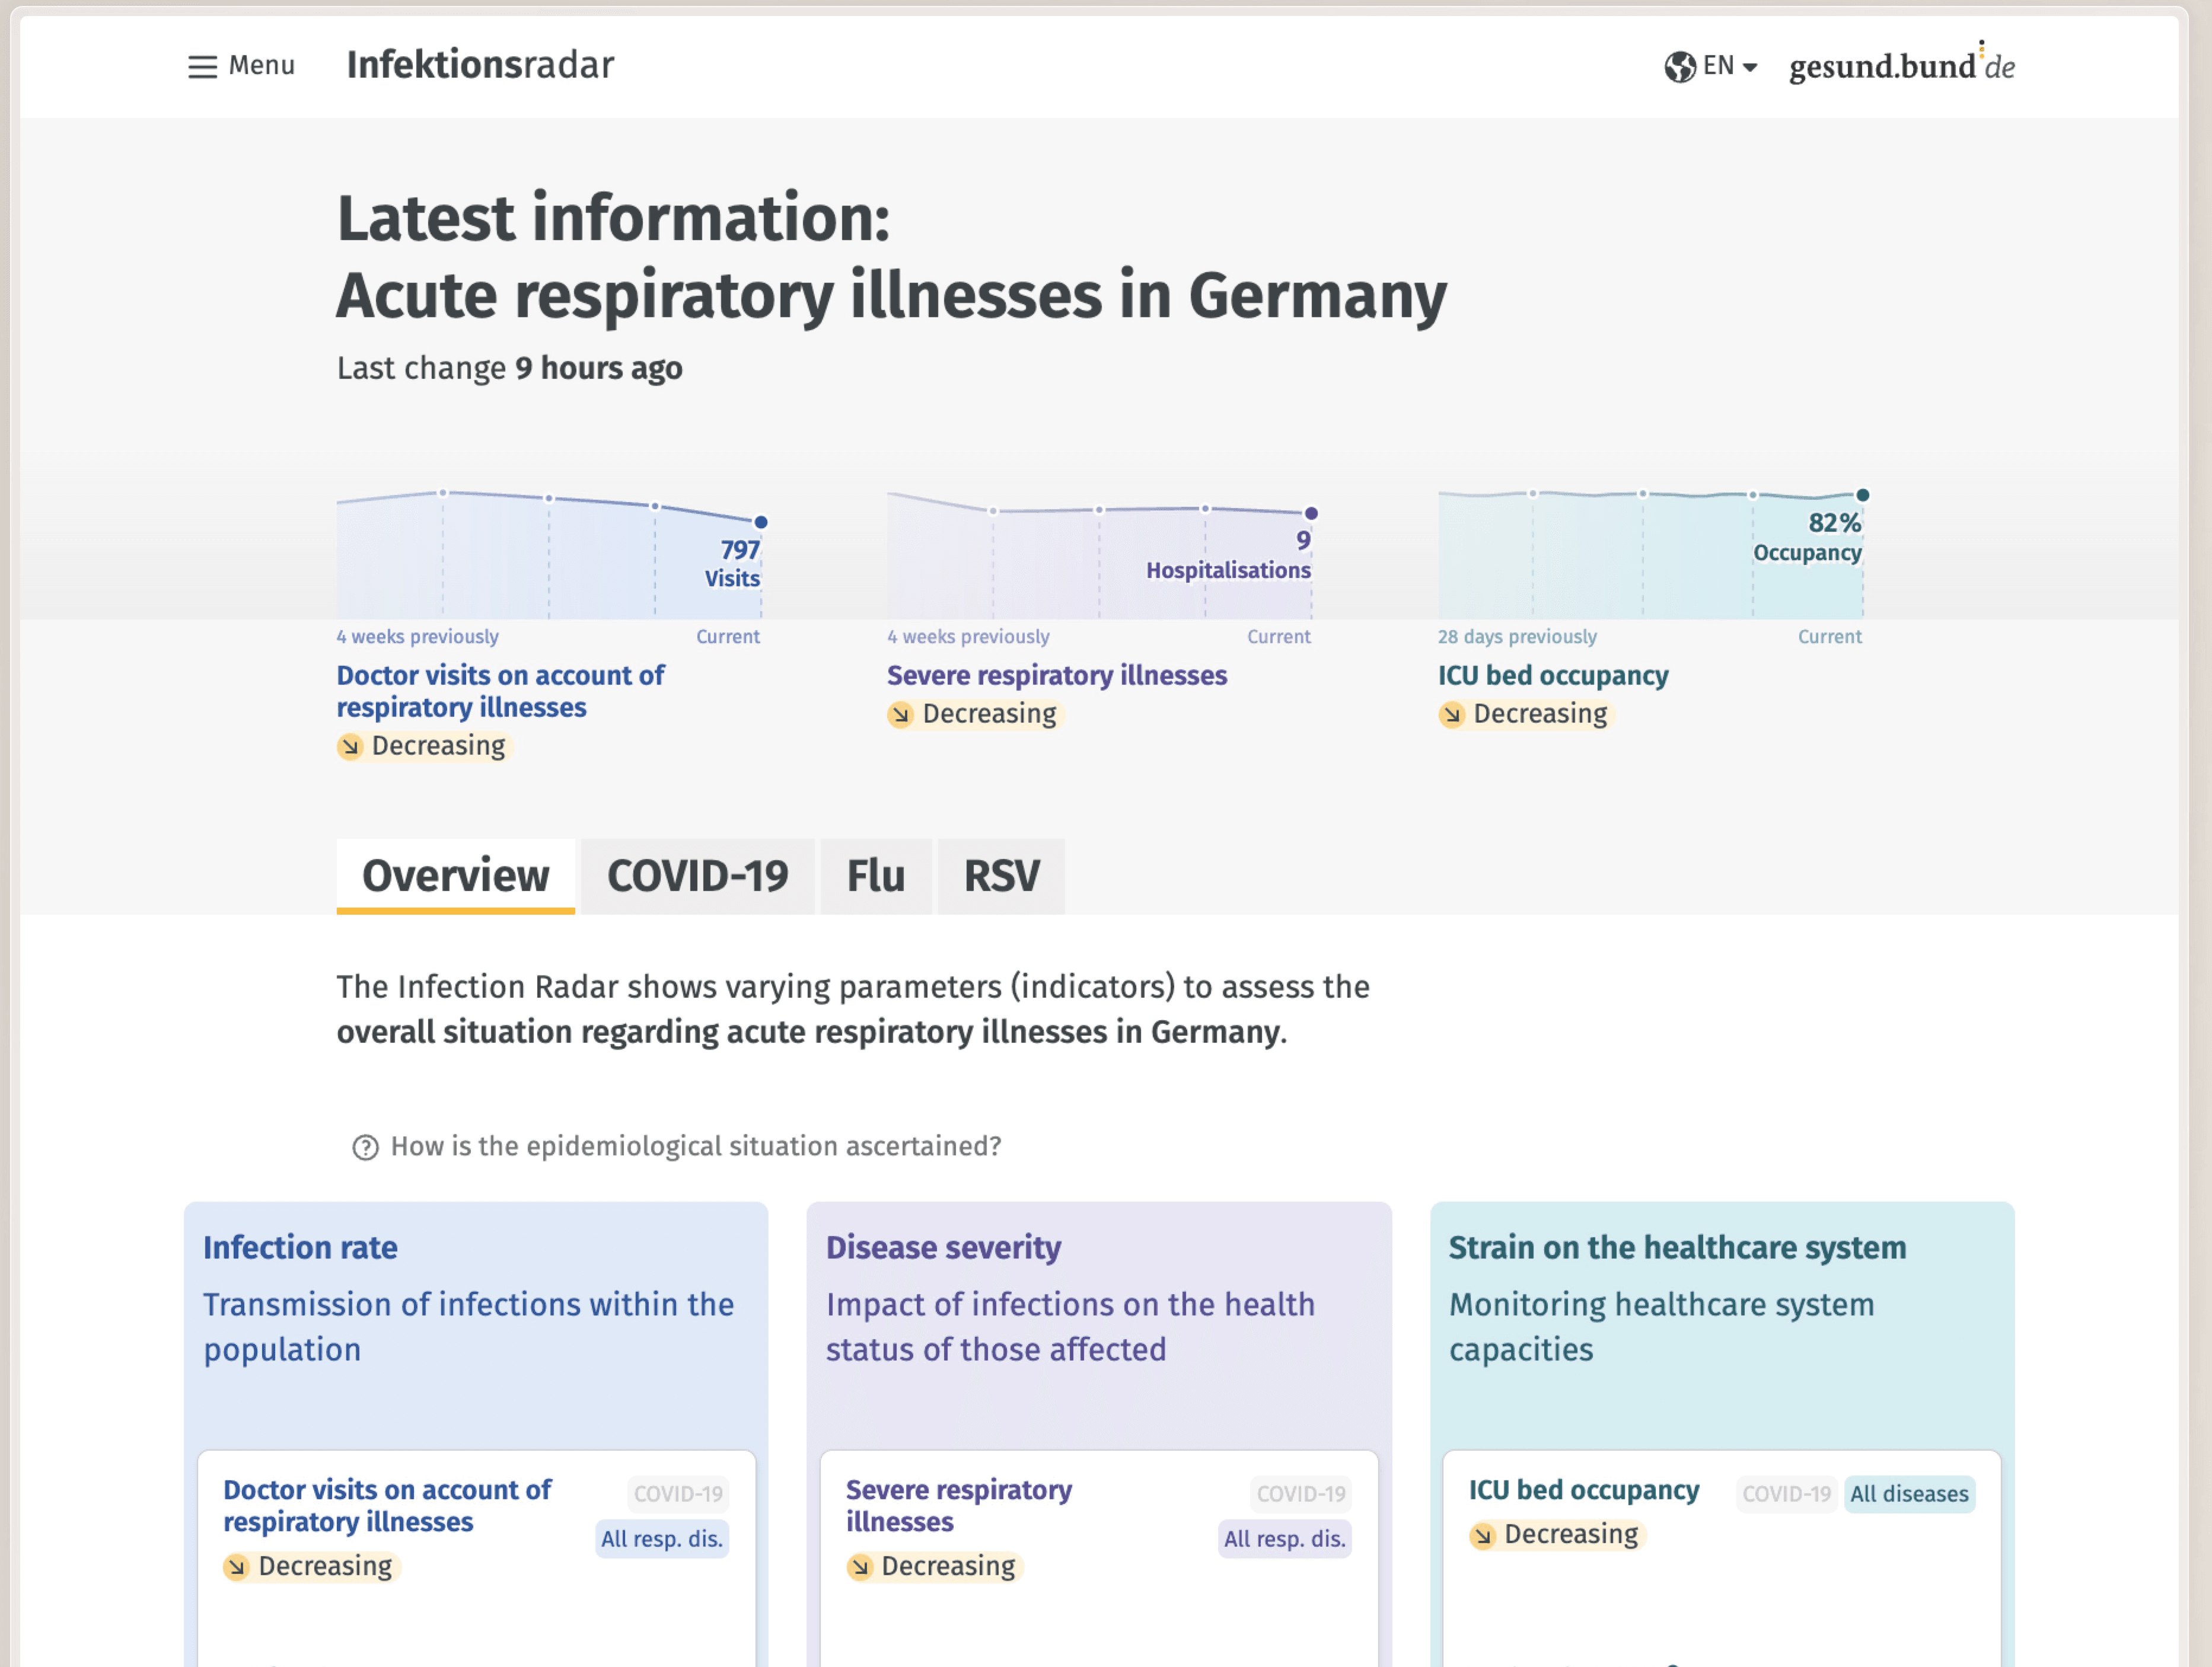Open the hamburger Menu icon
The width and height of the screenshot is (2212, 1667).
click(x=202, y=67)
